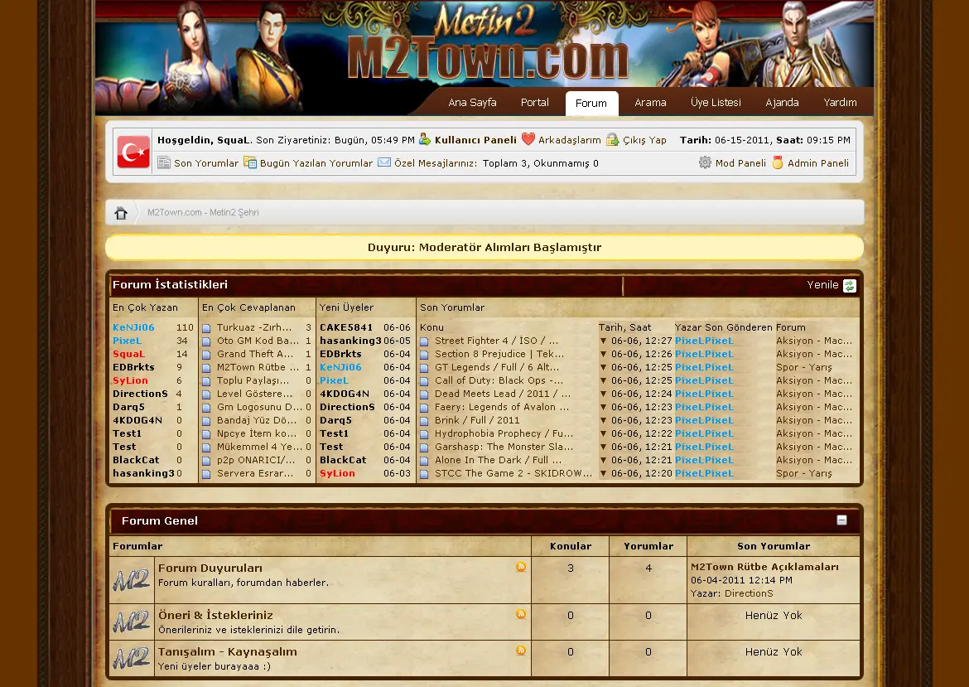The height and width of the screenshot is (687, 969).
Task: Open Arkadaşlarım friends link
Action: pos(569,140)
